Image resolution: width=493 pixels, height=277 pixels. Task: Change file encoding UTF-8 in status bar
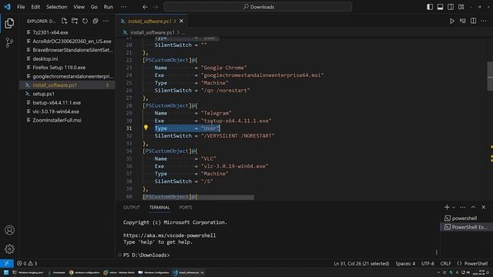[428, 263]
